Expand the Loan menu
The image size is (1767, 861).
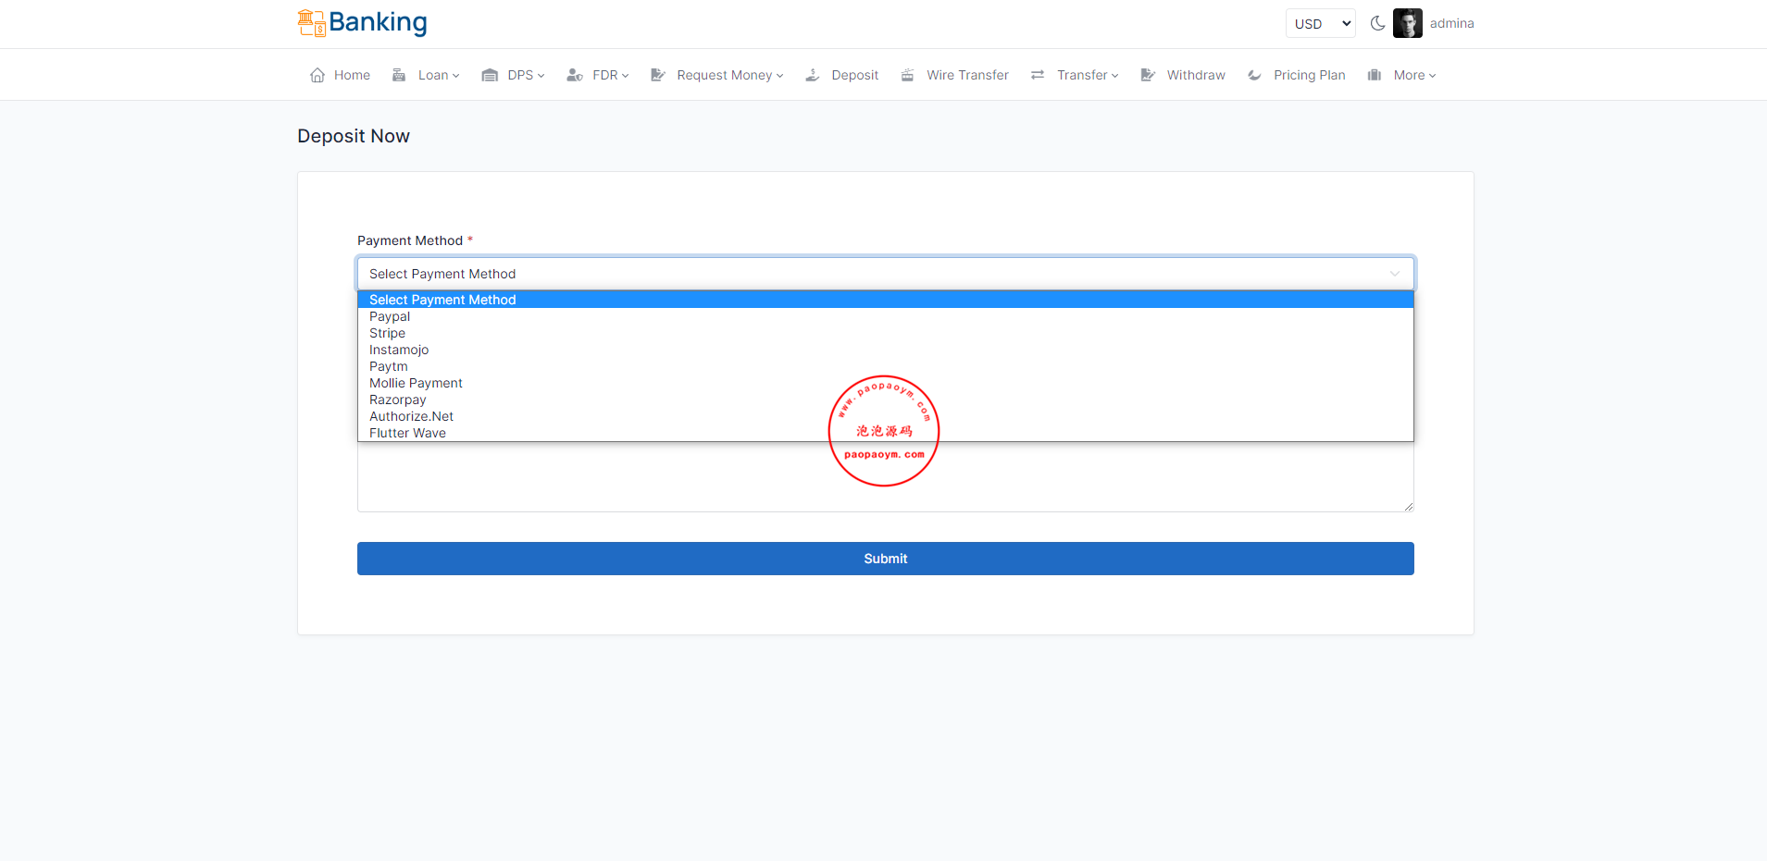pos(438,76)
